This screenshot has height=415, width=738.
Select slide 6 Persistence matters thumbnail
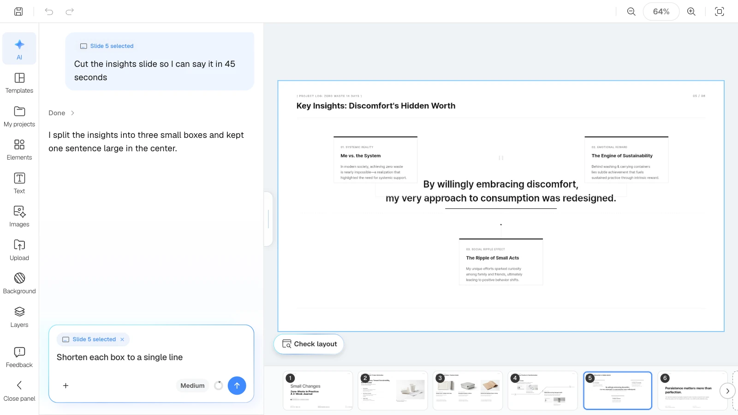click(692, 391)
